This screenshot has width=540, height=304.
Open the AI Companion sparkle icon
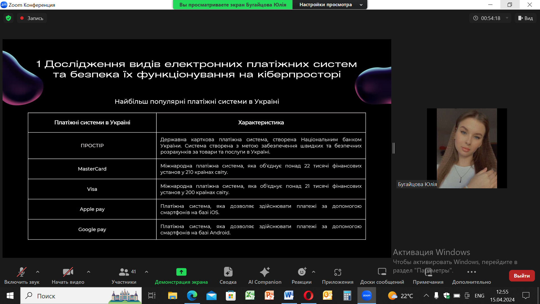(264, 272)
